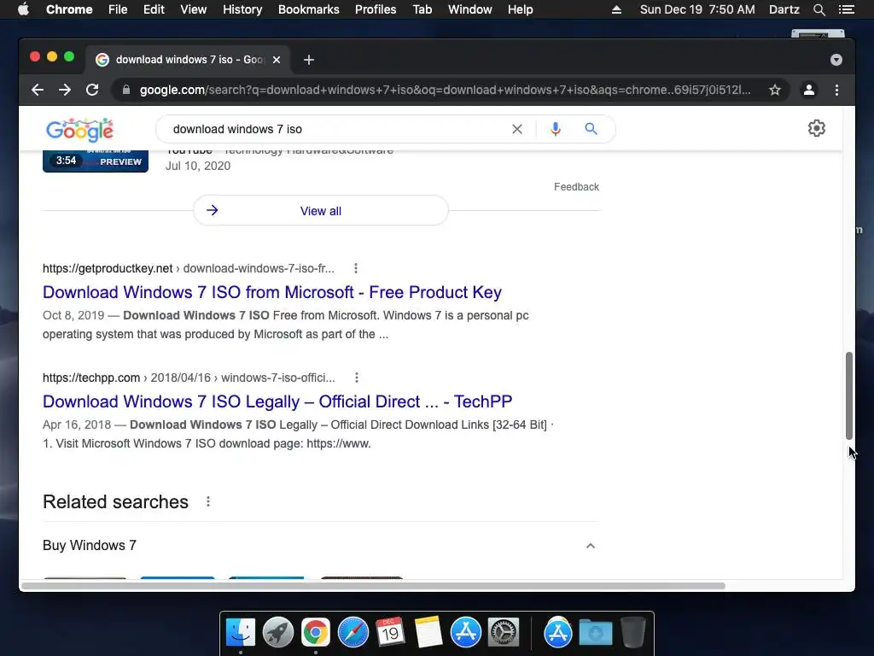Open Notification Center list icon
Screen dimensions: 874x656
click(x=846, y=9)
